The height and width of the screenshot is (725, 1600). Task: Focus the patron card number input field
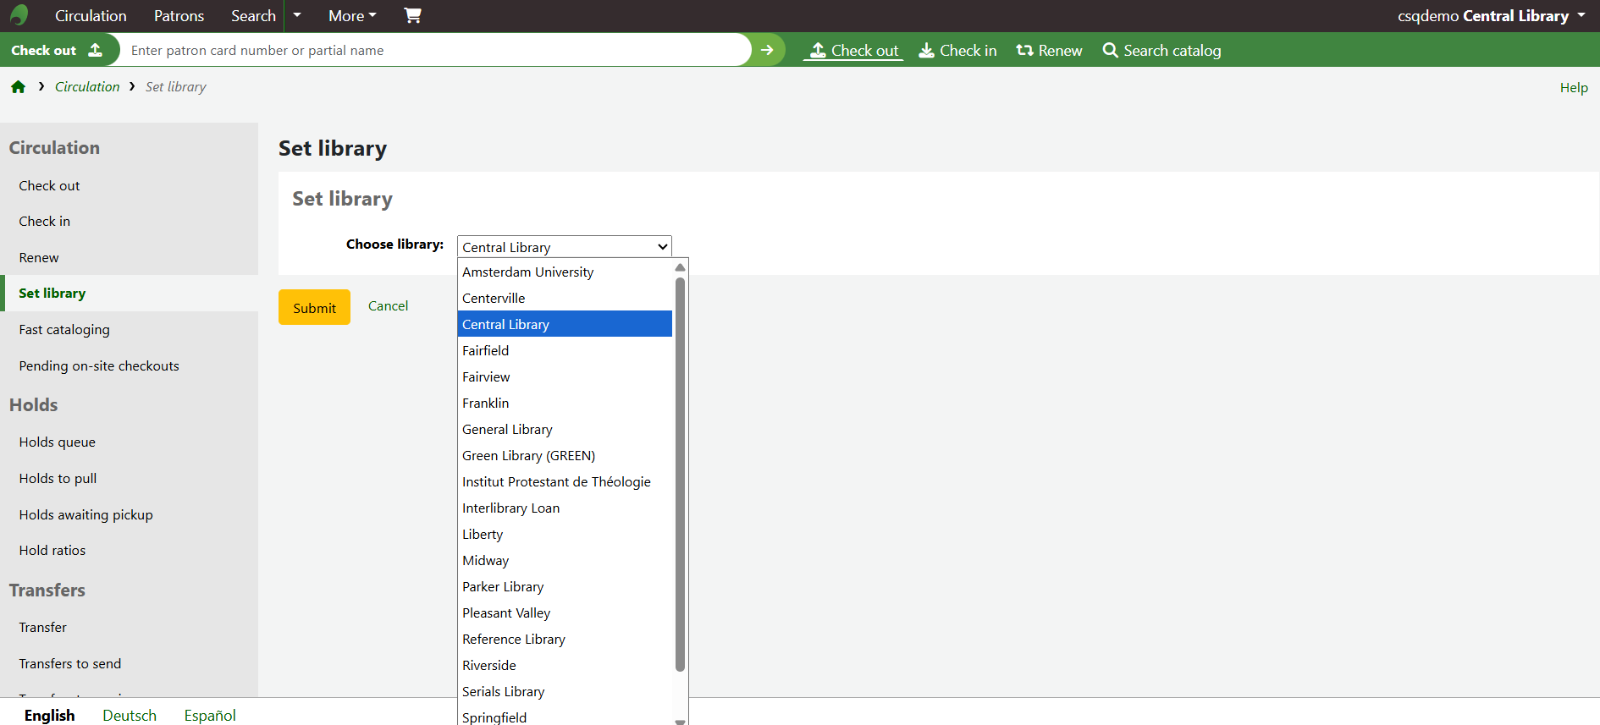(x=436, y=50)
